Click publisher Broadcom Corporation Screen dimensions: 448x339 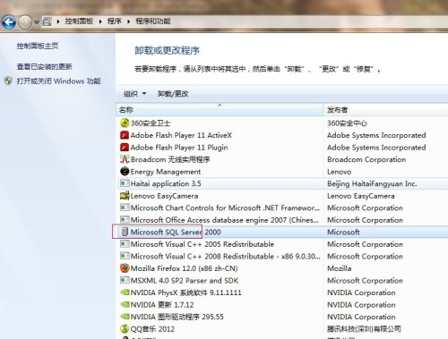(366, 159)
